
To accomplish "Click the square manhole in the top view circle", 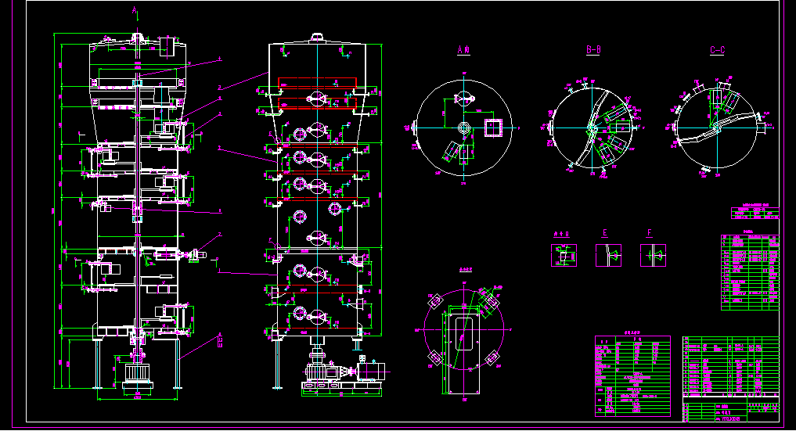I will (493, 127).
